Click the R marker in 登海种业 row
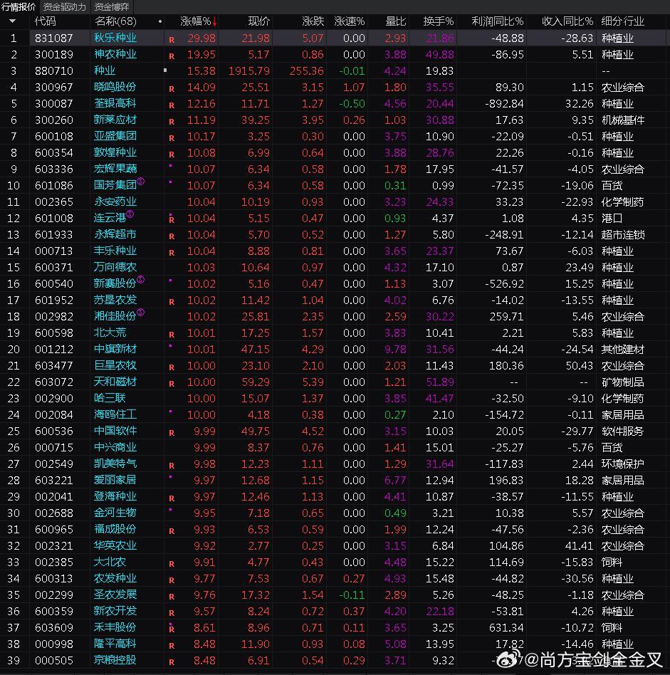The height and width of the screenshot is (675, 670). point(172,498)
